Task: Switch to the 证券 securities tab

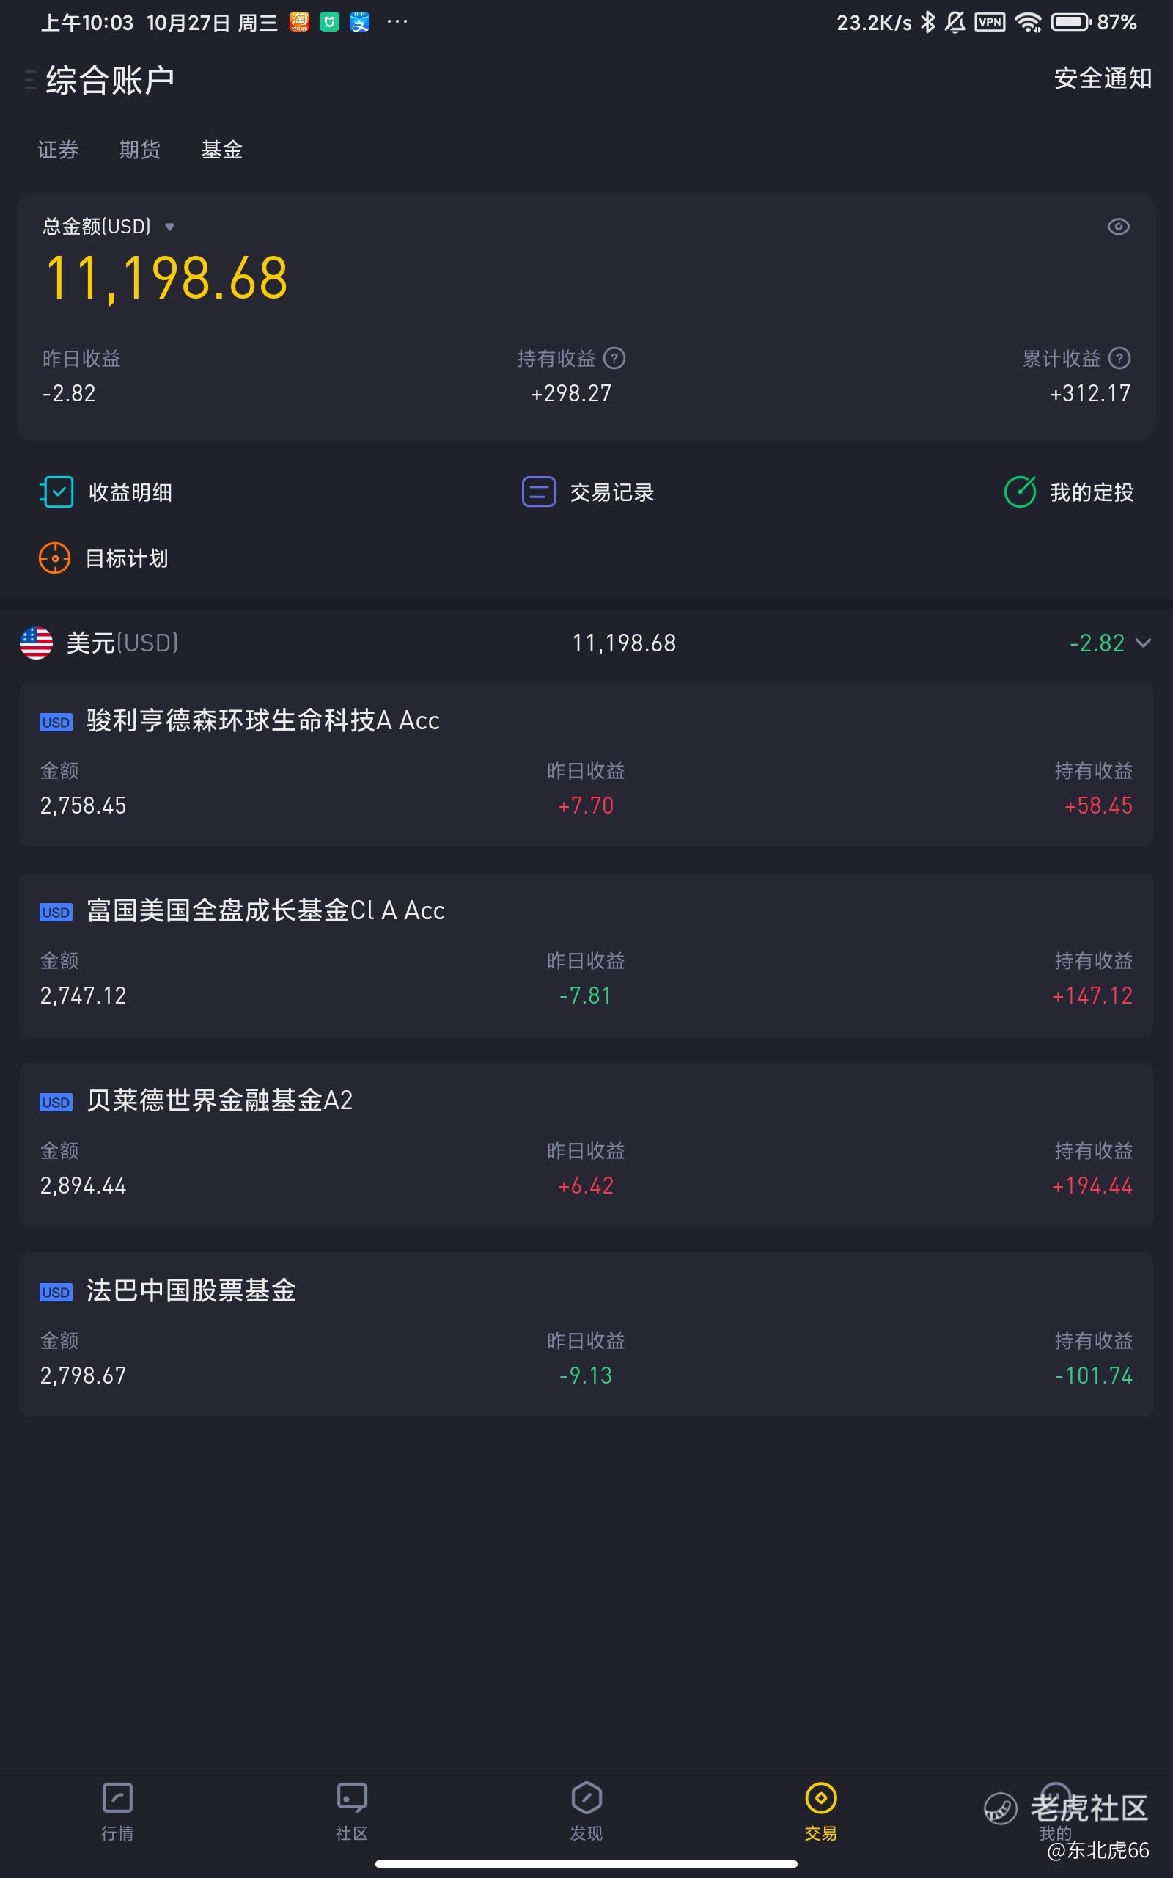Action: 58,150
